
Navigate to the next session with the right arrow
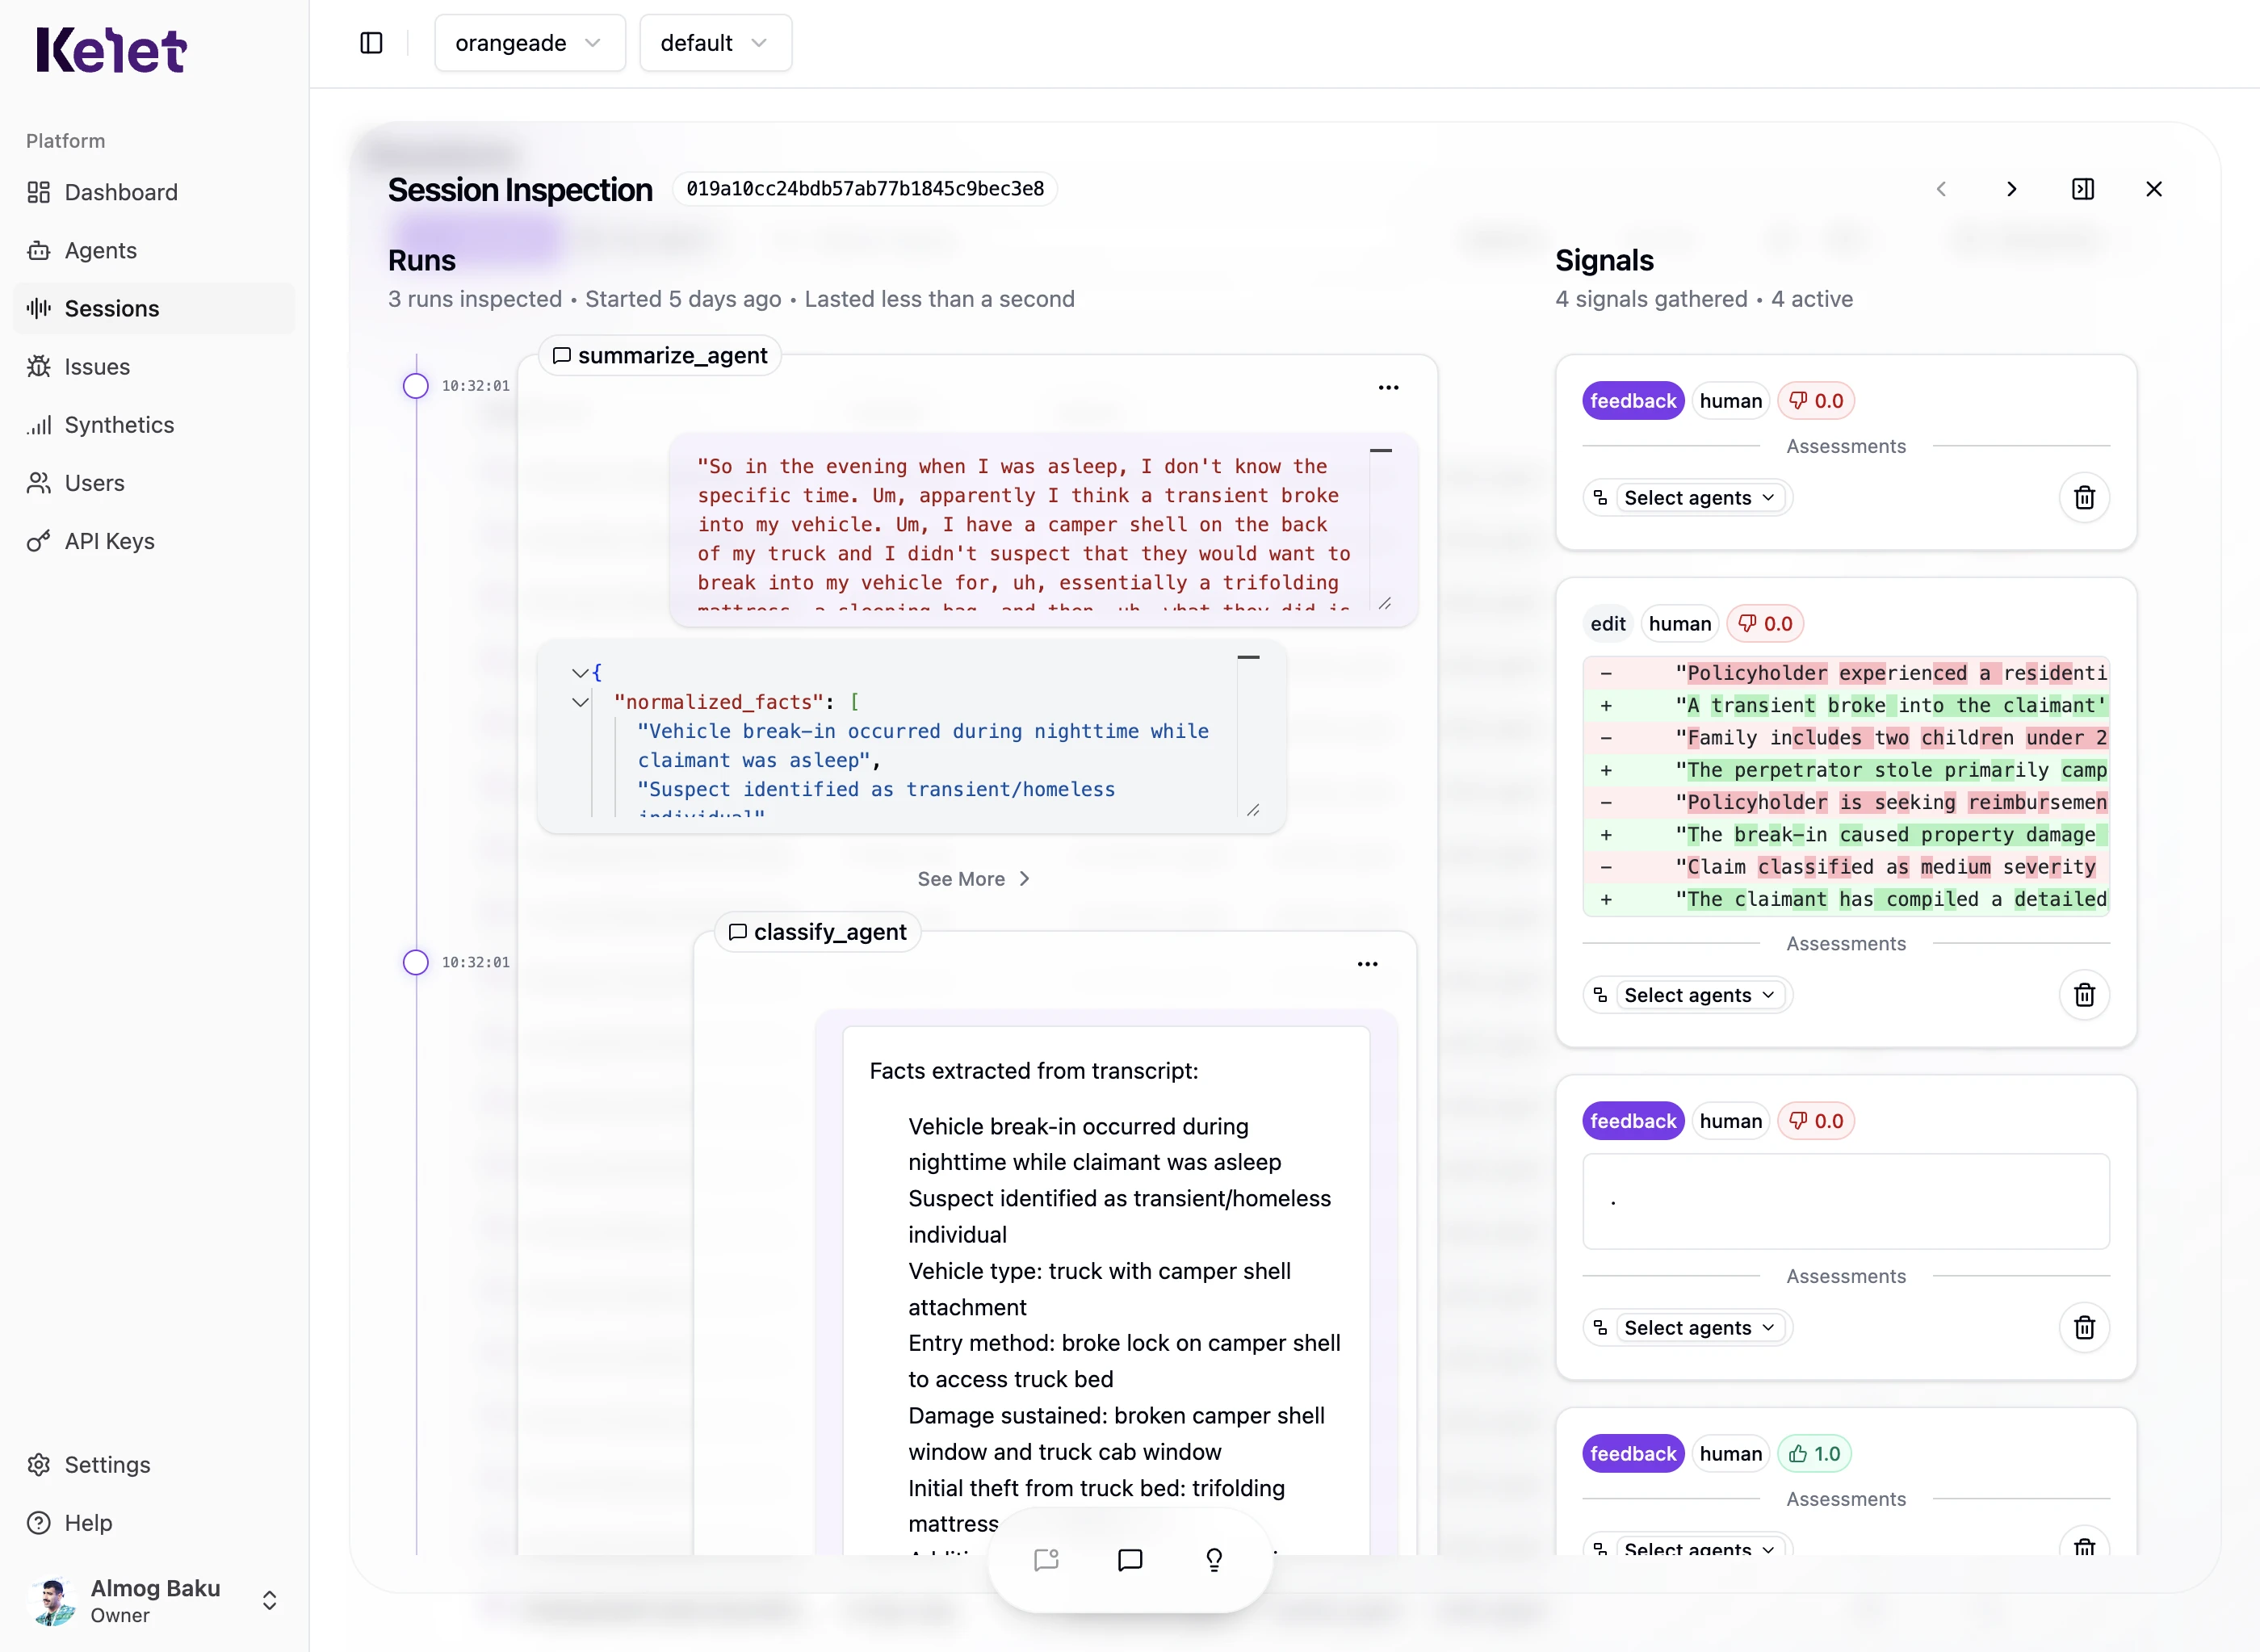pyautogui.click(x=2012, y=188)
